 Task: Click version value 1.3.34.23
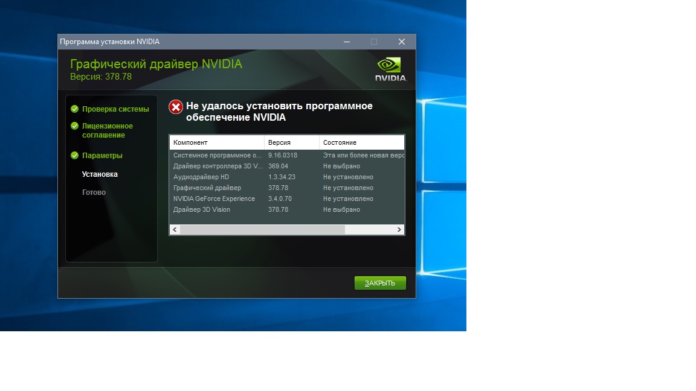282,177
